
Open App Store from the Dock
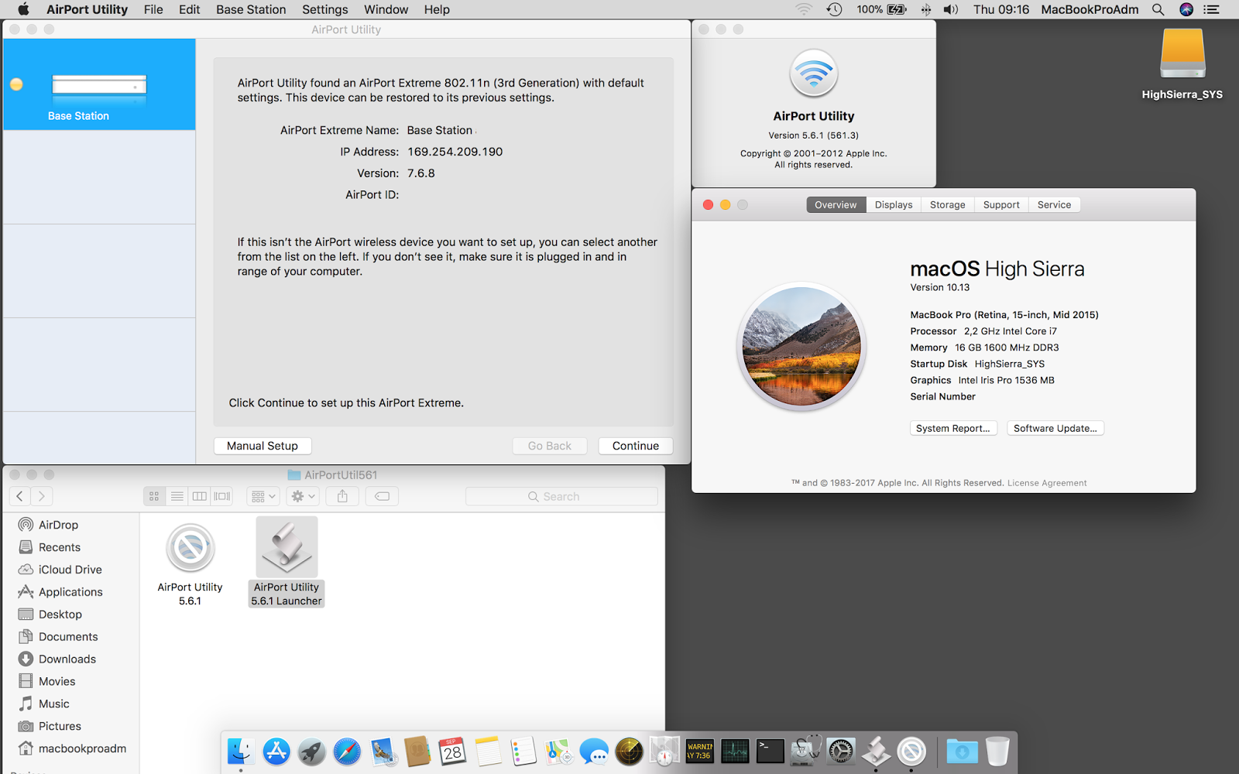point(276,751)
